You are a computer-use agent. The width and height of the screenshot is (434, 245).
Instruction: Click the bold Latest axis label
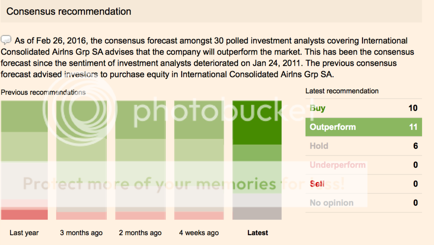[257, 233]
